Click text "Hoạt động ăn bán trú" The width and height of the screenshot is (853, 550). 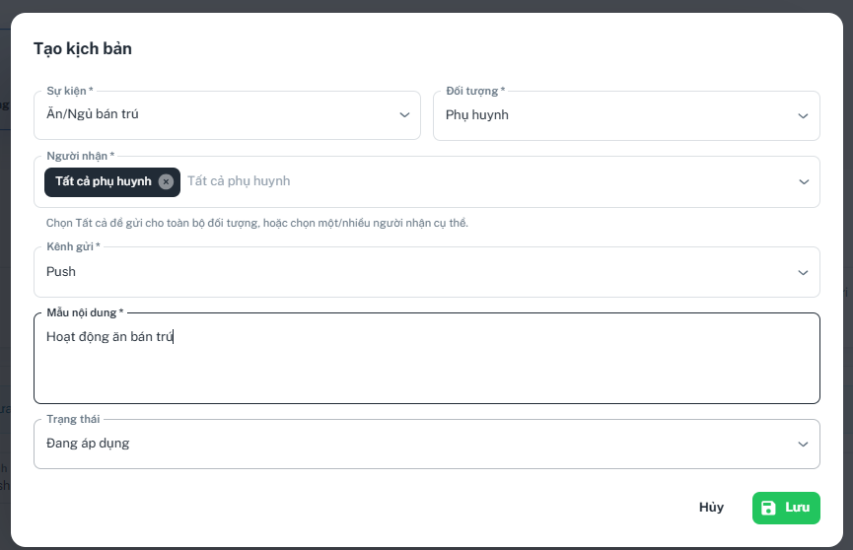[109, 337]
